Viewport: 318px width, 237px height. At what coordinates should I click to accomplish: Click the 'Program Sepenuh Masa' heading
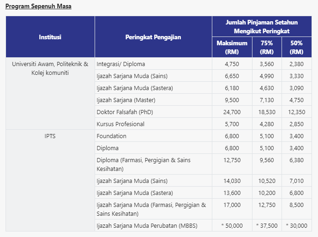(x=38, y=6)
